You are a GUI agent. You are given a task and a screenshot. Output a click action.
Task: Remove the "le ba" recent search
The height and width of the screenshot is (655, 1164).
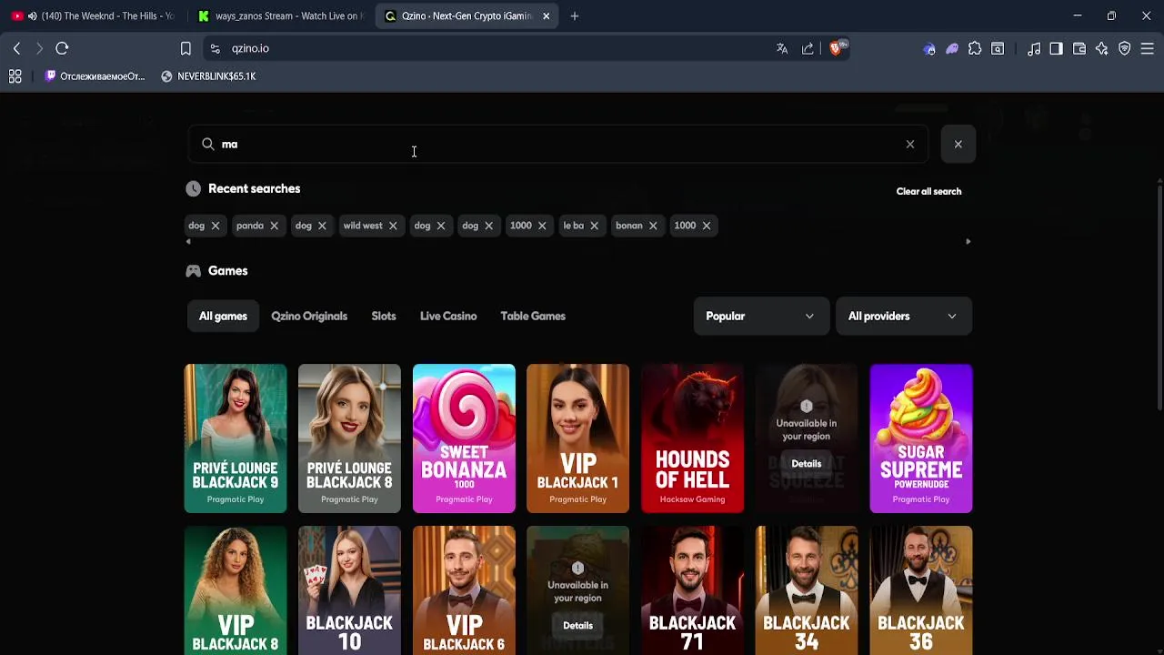[594, 226]
